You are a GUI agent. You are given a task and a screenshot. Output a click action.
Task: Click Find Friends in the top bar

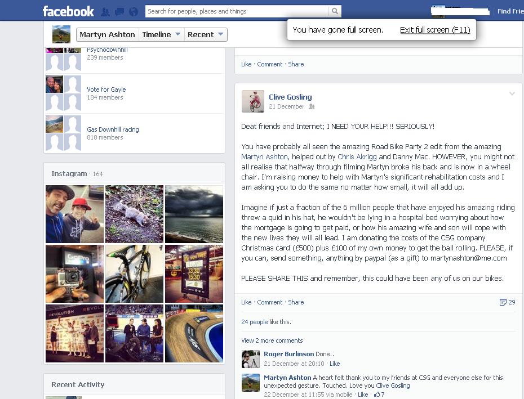(510, 11)
